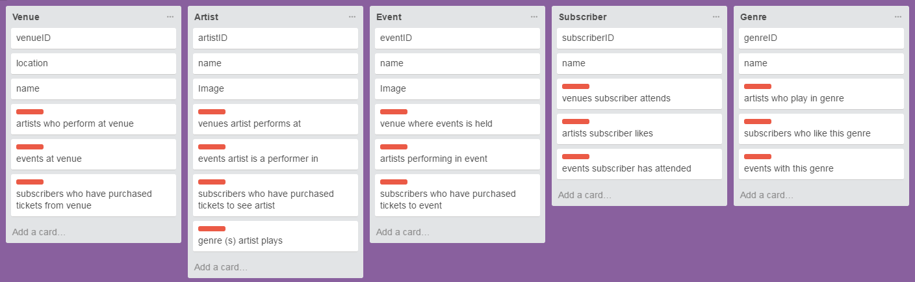Open the Event list menu (three dots)
Screen dimensions: 915x282
[534, 17]
